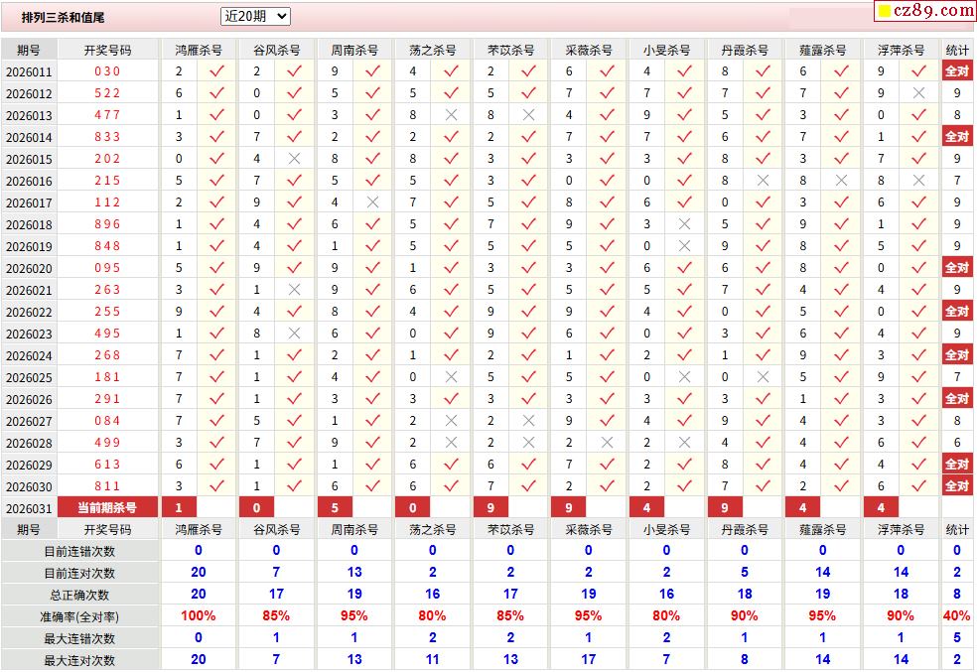The width and height of the screenshot is (977, 672).
Task: Open the cz89.com site logo link
Action: [x=925, y=11]
